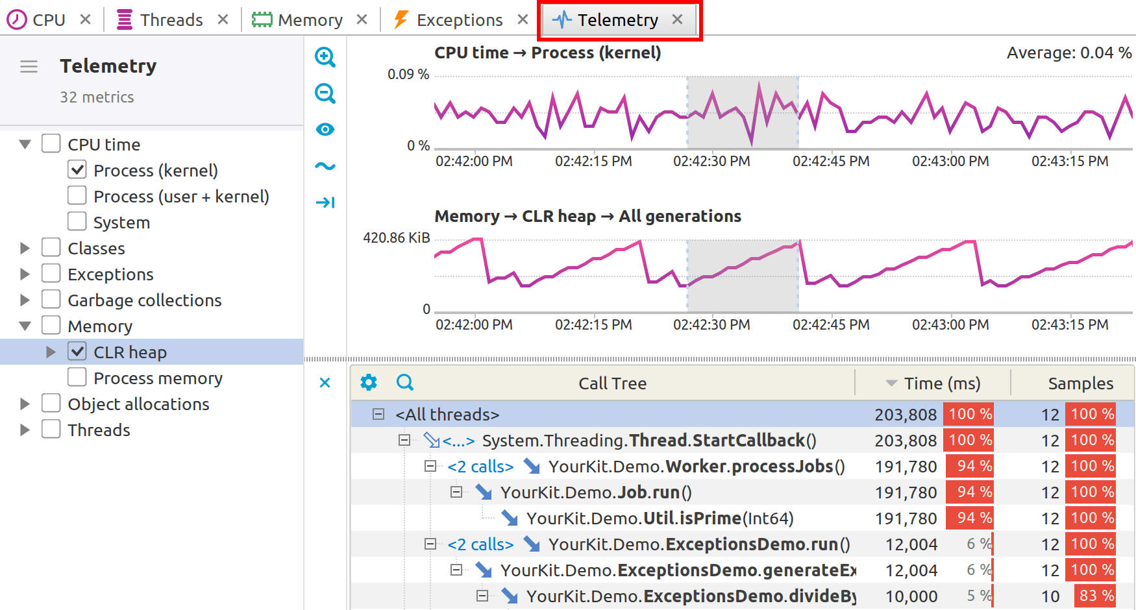Click the Exceptions tab lightning icon

(401, 19)
